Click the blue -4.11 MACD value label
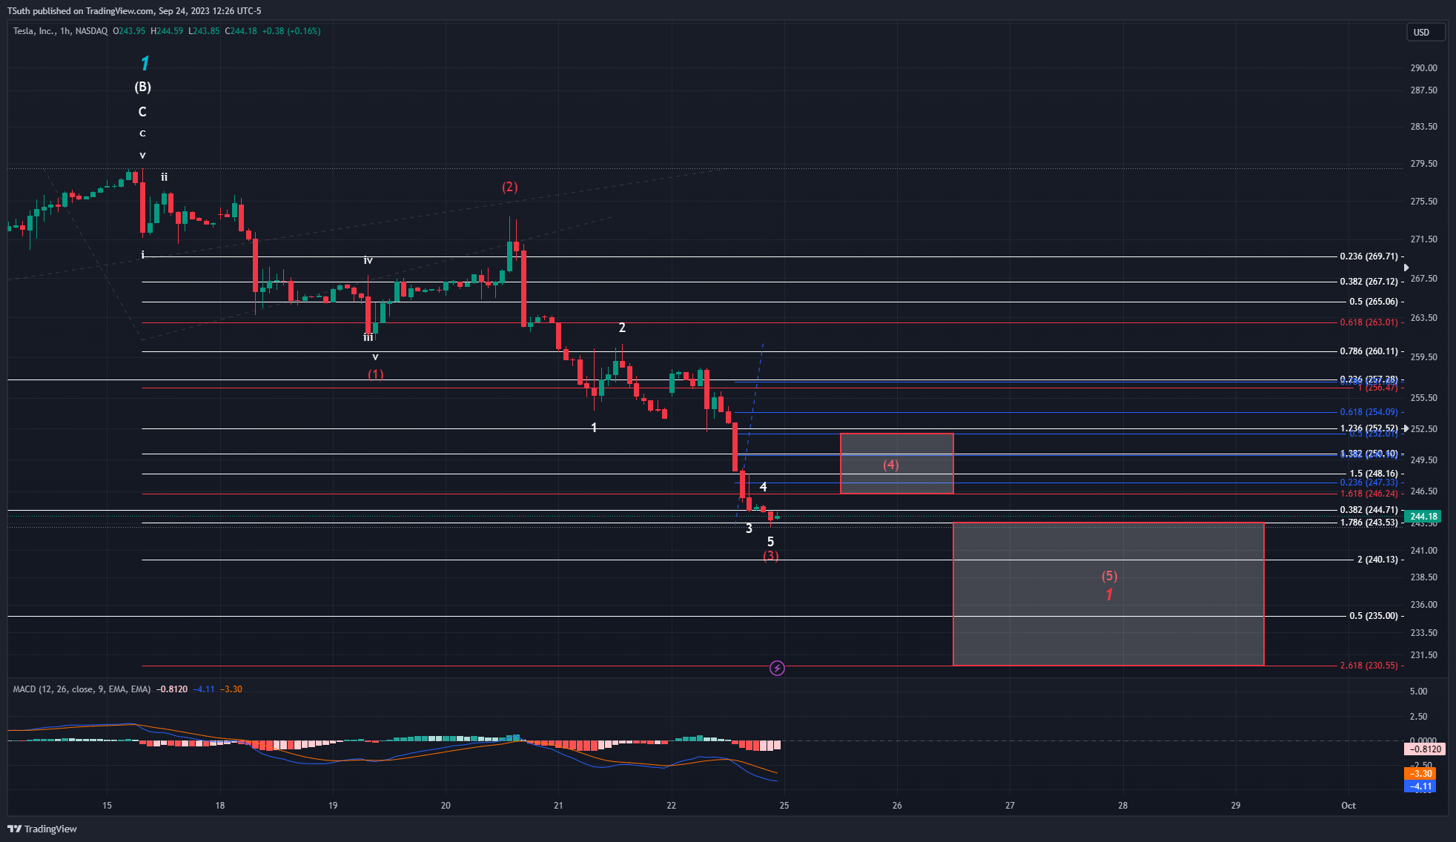 click(1420, 786)
